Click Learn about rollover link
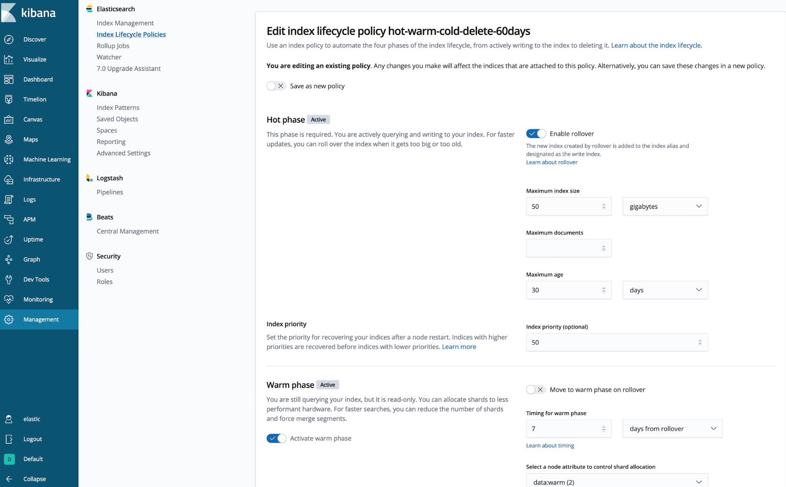This screenshot has height=487, width=786. 551,162
